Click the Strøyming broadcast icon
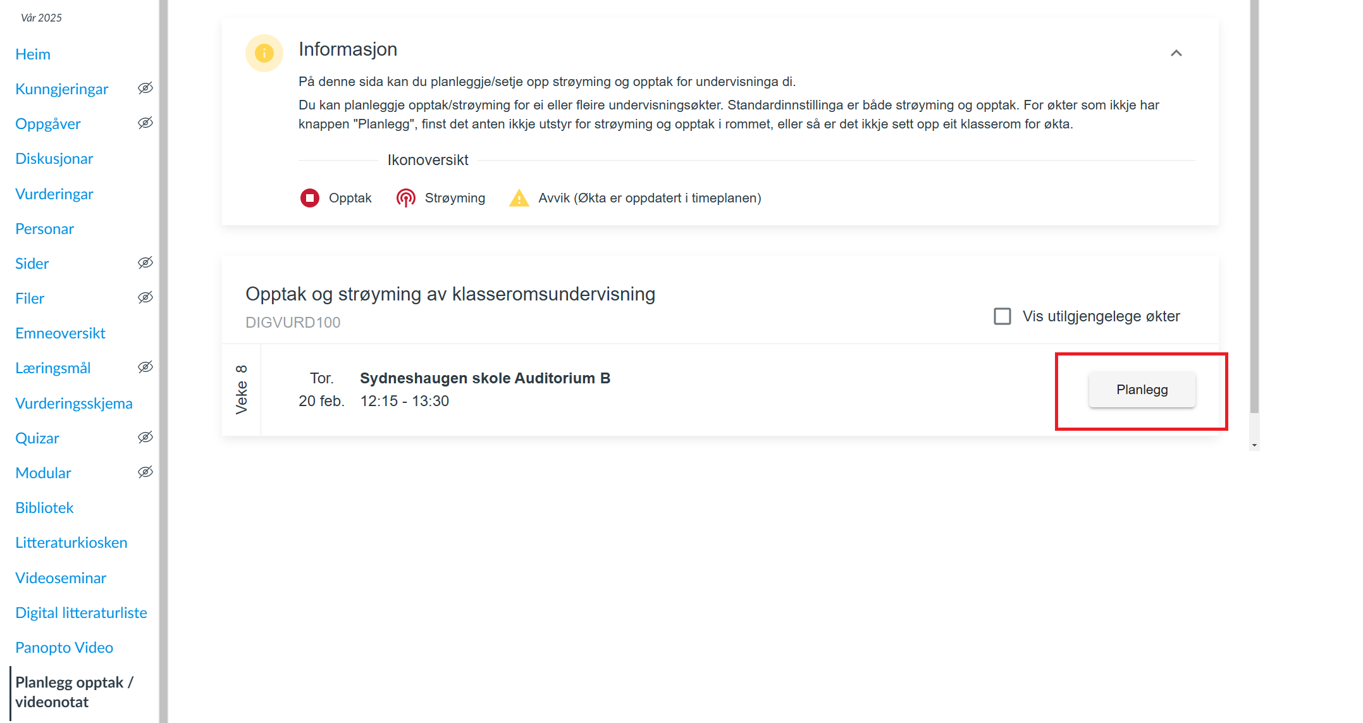The height and width of the screenshot is (723, 1363). pos(405,198)
